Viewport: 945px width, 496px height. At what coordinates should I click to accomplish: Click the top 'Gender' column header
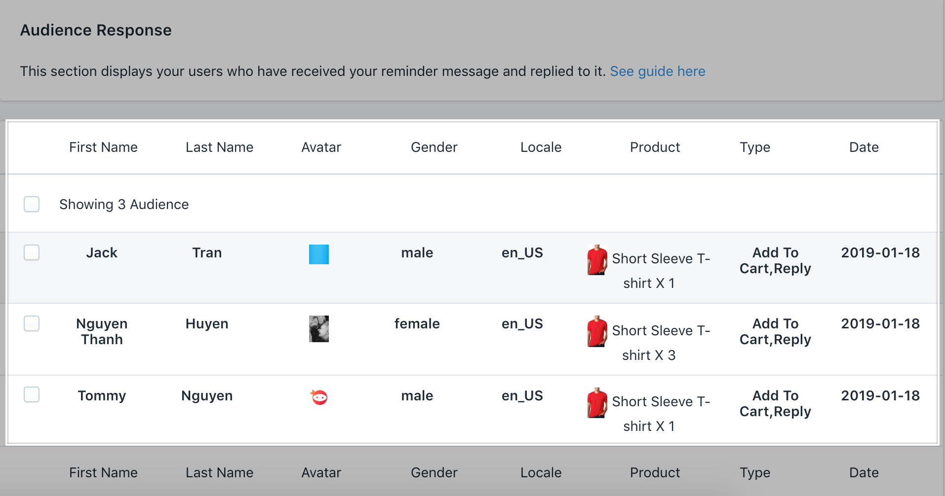tap(434, 147)
